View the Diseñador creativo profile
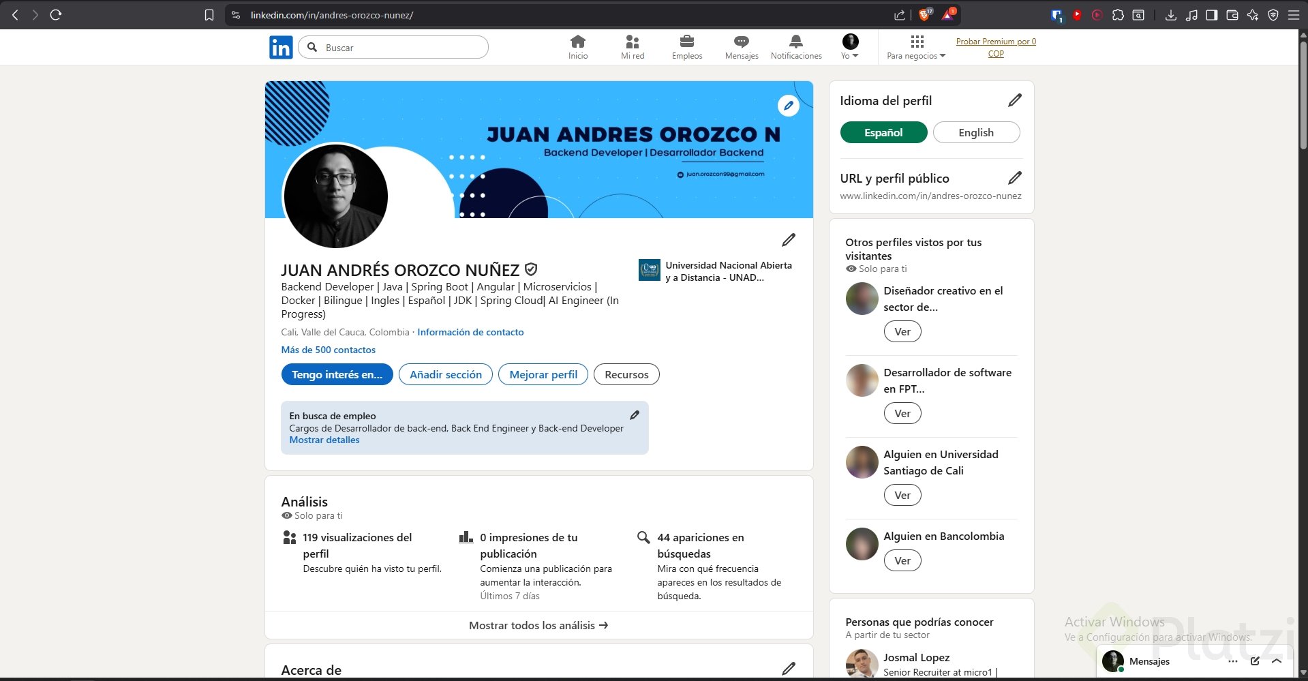Image resolution: width=1308 pixels, height=681 pixels. coord(902,331)
